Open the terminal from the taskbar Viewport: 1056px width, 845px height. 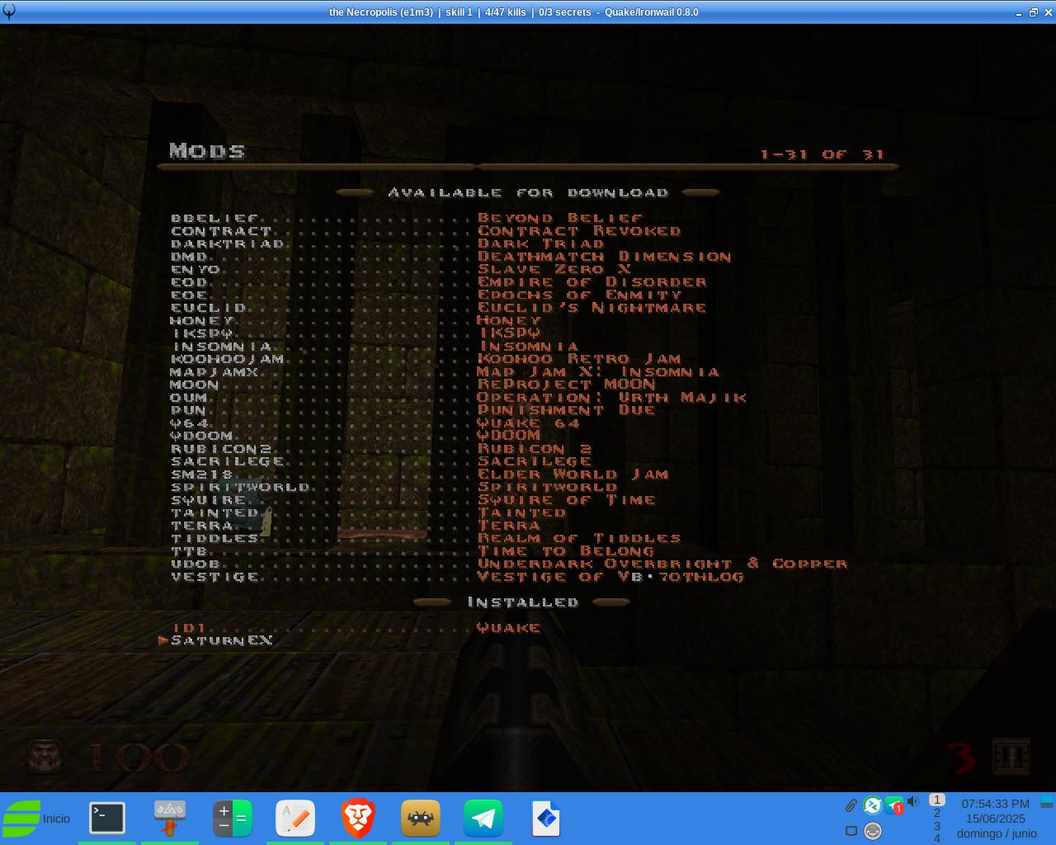pyautogui.click(x=107, y=819)
